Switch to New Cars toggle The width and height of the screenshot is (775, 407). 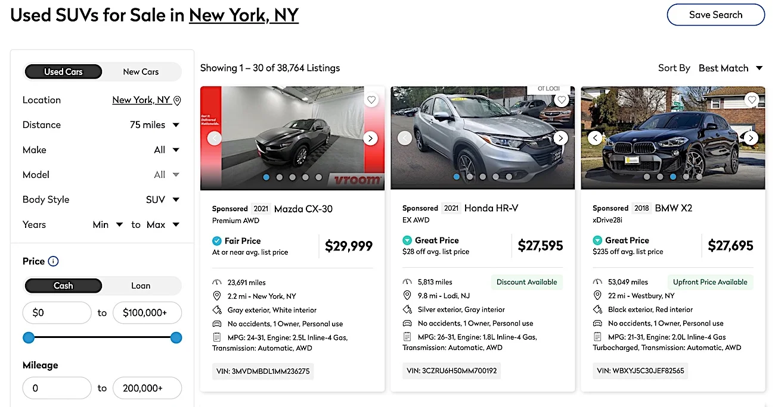pyautogui.click(x=141, y=71)
